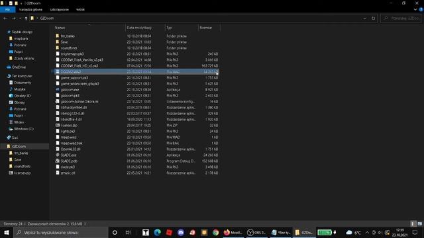Viewport: 424px width, 238px height.
Task: Select the fm_banks folder in file list
Action: point(68,36)
